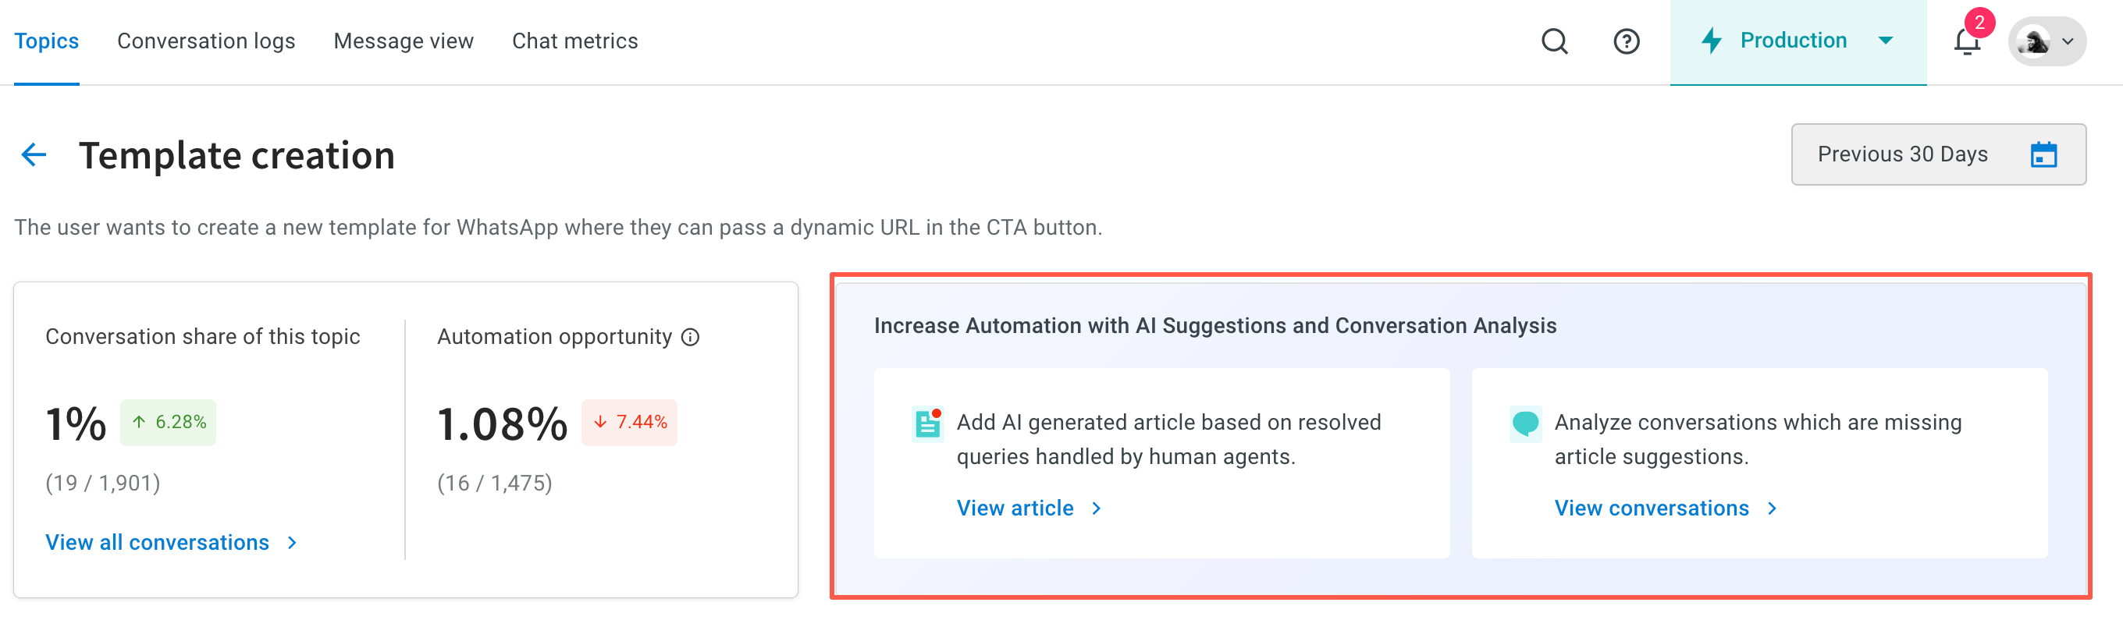Image resolution: width=2123 pixels, height=627 pixels.
Task: Click the 6.28% increase badge
Action: point(168,423)
